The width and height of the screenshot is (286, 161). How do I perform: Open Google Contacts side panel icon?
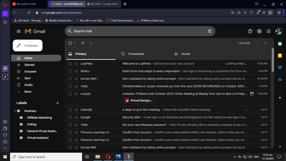pos(280,79)
